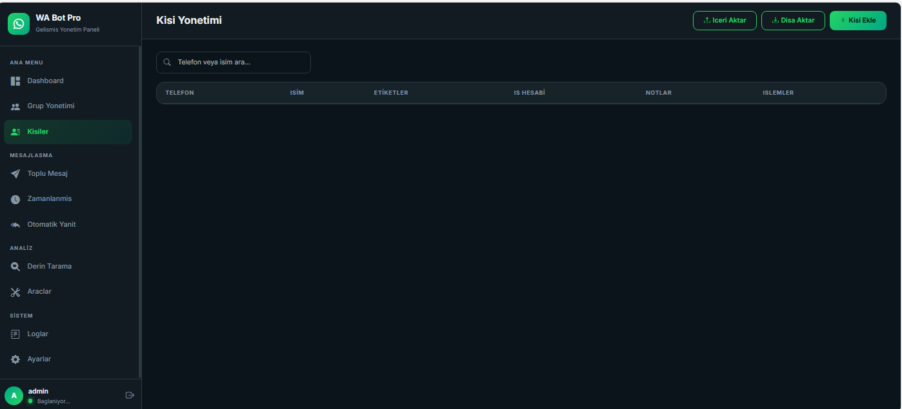Click the Loglar list icon
Screen dimensions: 902x409
(x=15, y=334)
